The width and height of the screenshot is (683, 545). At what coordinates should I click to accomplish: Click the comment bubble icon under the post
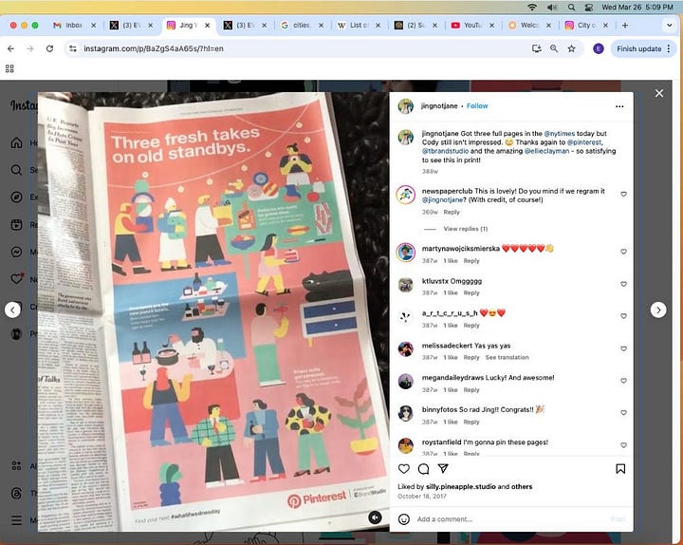pyautogui.click(x=423, y=469)
